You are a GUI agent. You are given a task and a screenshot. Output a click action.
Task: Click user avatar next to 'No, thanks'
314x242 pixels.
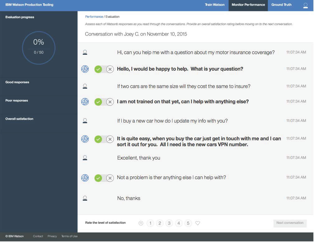coord(85,198)
